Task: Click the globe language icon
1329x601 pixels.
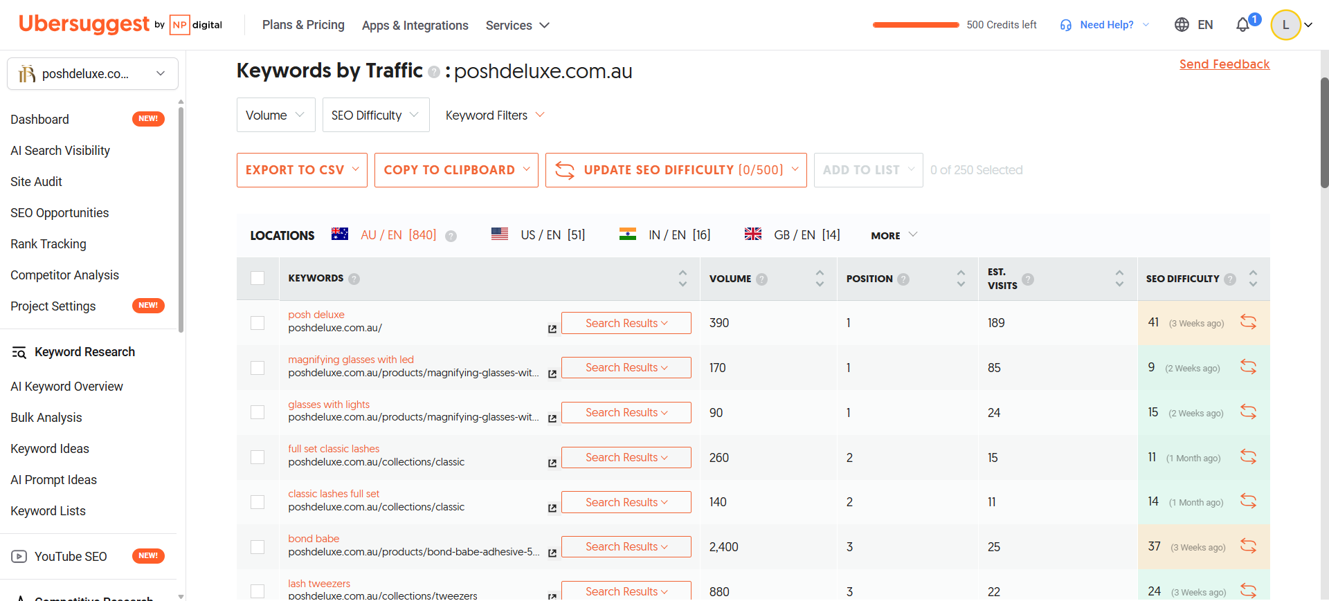Action: (x=1182, y=25)
